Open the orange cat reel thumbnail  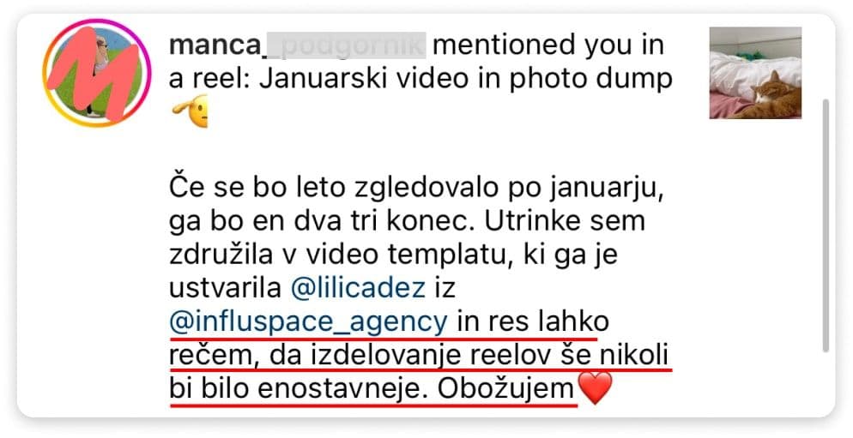point(756,73)
